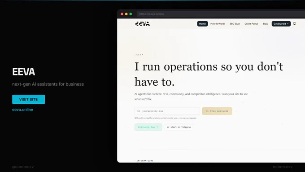Open Client Portal link
This screenshot has height=172, width=305.
click(251, 24)
